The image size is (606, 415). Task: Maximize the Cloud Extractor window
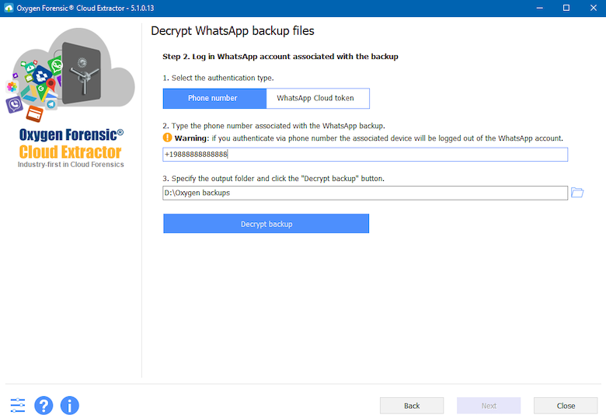(566, 8)
